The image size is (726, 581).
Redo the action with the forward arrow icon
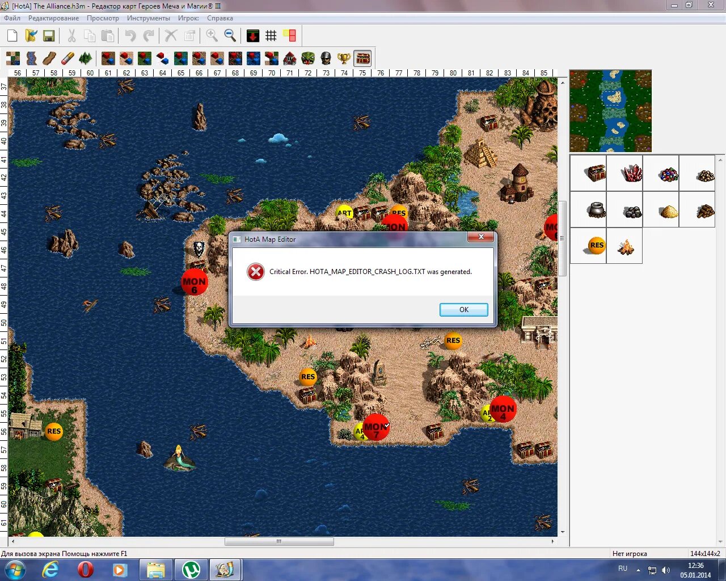pyautogui.click(x=149, y=36)
